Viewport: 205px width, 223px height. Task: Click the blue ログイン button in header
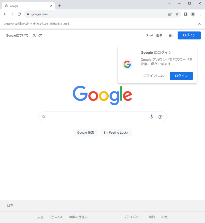click(x=189, y=35)
